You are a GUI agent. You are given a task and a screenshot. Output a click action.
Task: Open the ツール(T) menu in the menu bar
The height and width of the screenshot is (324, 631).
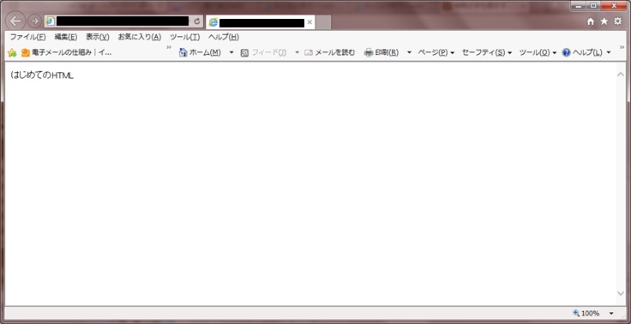tap(184, 37)
